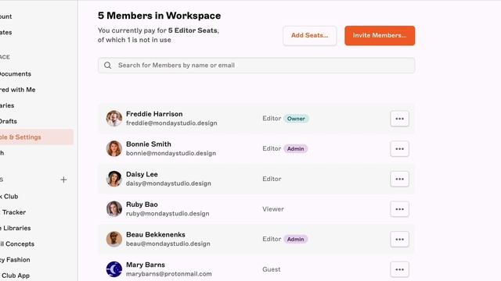Focus the member search field
Screen dimensions: 501x281
click(x=256, y=66)
